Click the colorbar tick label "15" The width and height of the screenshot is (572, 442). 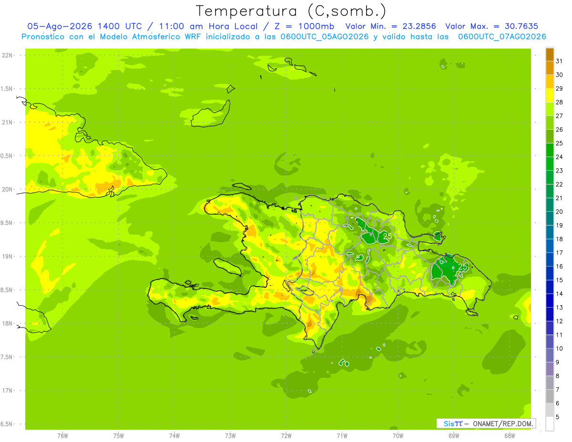560,280
